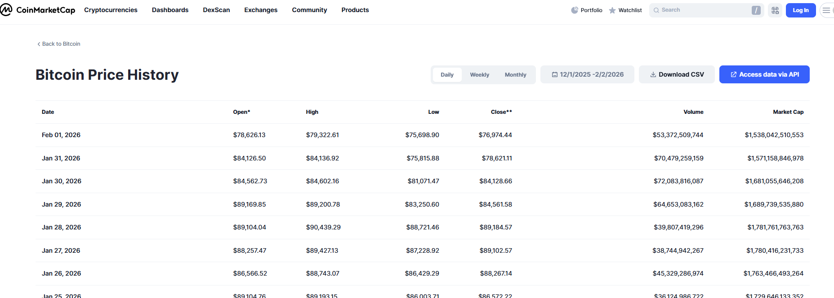Viewport: 834px width, 298px height.
Task: Open the Community menu item
Action: pos(309,10)
